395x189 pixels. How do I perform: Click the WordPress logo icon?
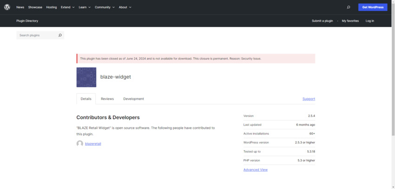7,7
